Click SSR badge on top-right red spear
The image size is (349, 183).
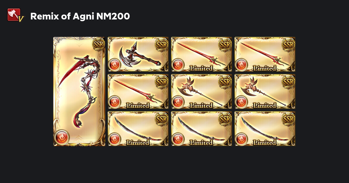pyautogui.click(x=289, y=44)
